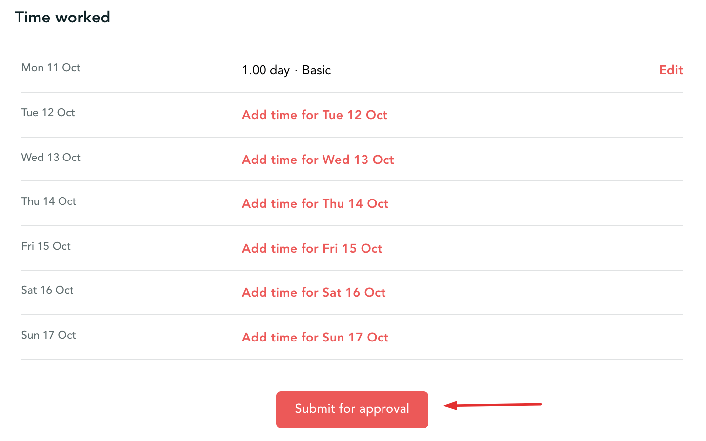Image resolution: width=706 pixels, height=441 pixels.
Task: Open the Add time for Sun 17 Oct link
Action: coord(315,337)
